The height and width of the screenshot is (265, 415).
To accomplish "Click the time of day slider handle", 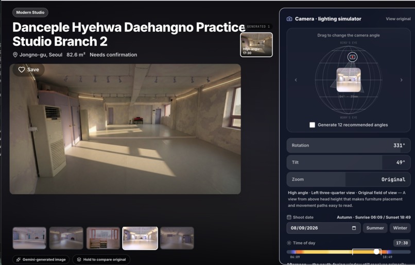I will (x=376, y=252).
